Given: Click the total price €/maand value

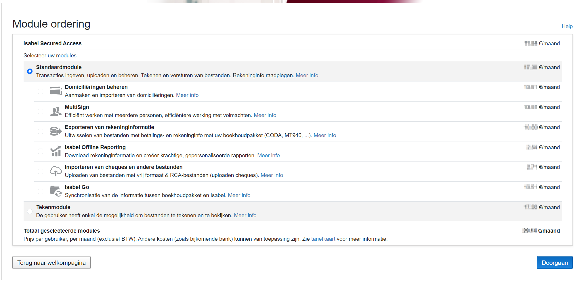Looking at the screenshot, I should (541, 231).
